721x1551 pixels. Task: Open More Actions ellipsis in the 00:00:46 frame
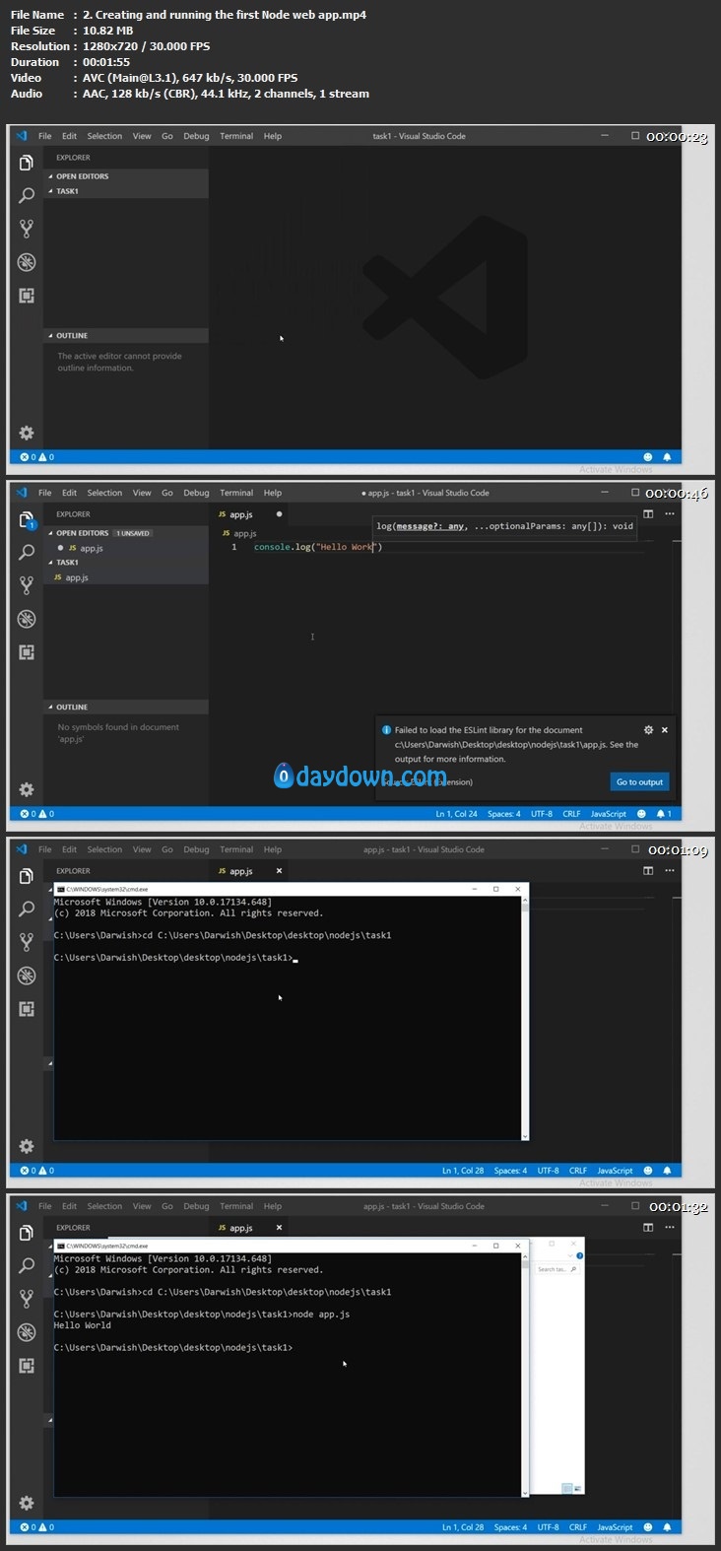click(670, 513)
